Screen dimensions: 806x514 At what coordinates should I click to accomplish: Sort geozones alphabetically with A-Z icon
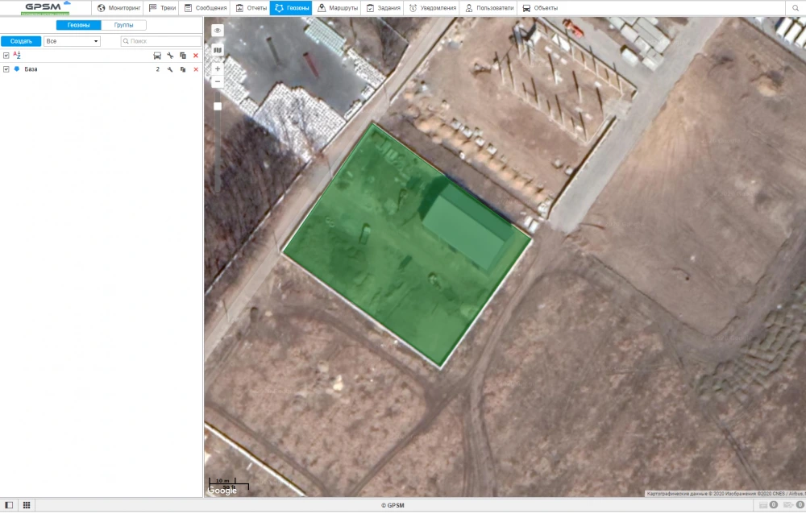(17, 55)
